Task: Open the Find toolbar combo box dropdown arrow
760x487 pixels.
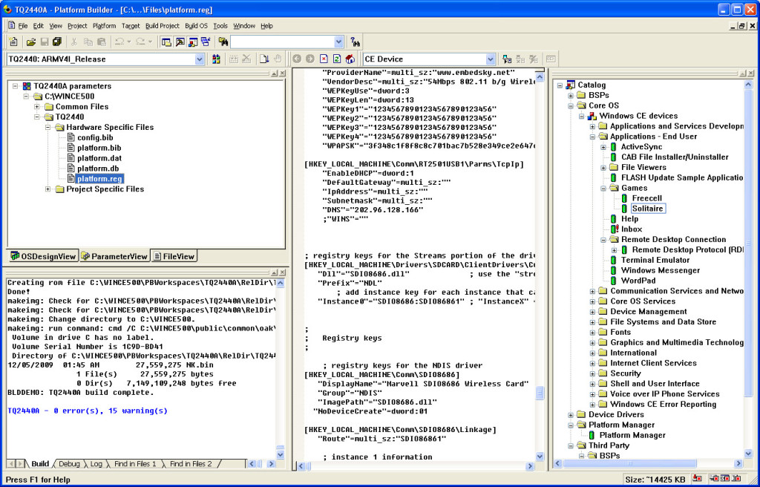Action: point(338,42)
